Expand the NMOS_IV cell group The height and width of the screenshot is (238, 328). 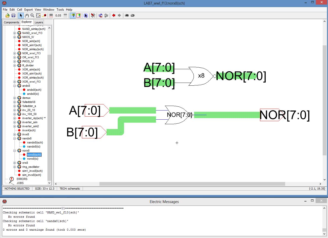point(15,37)
